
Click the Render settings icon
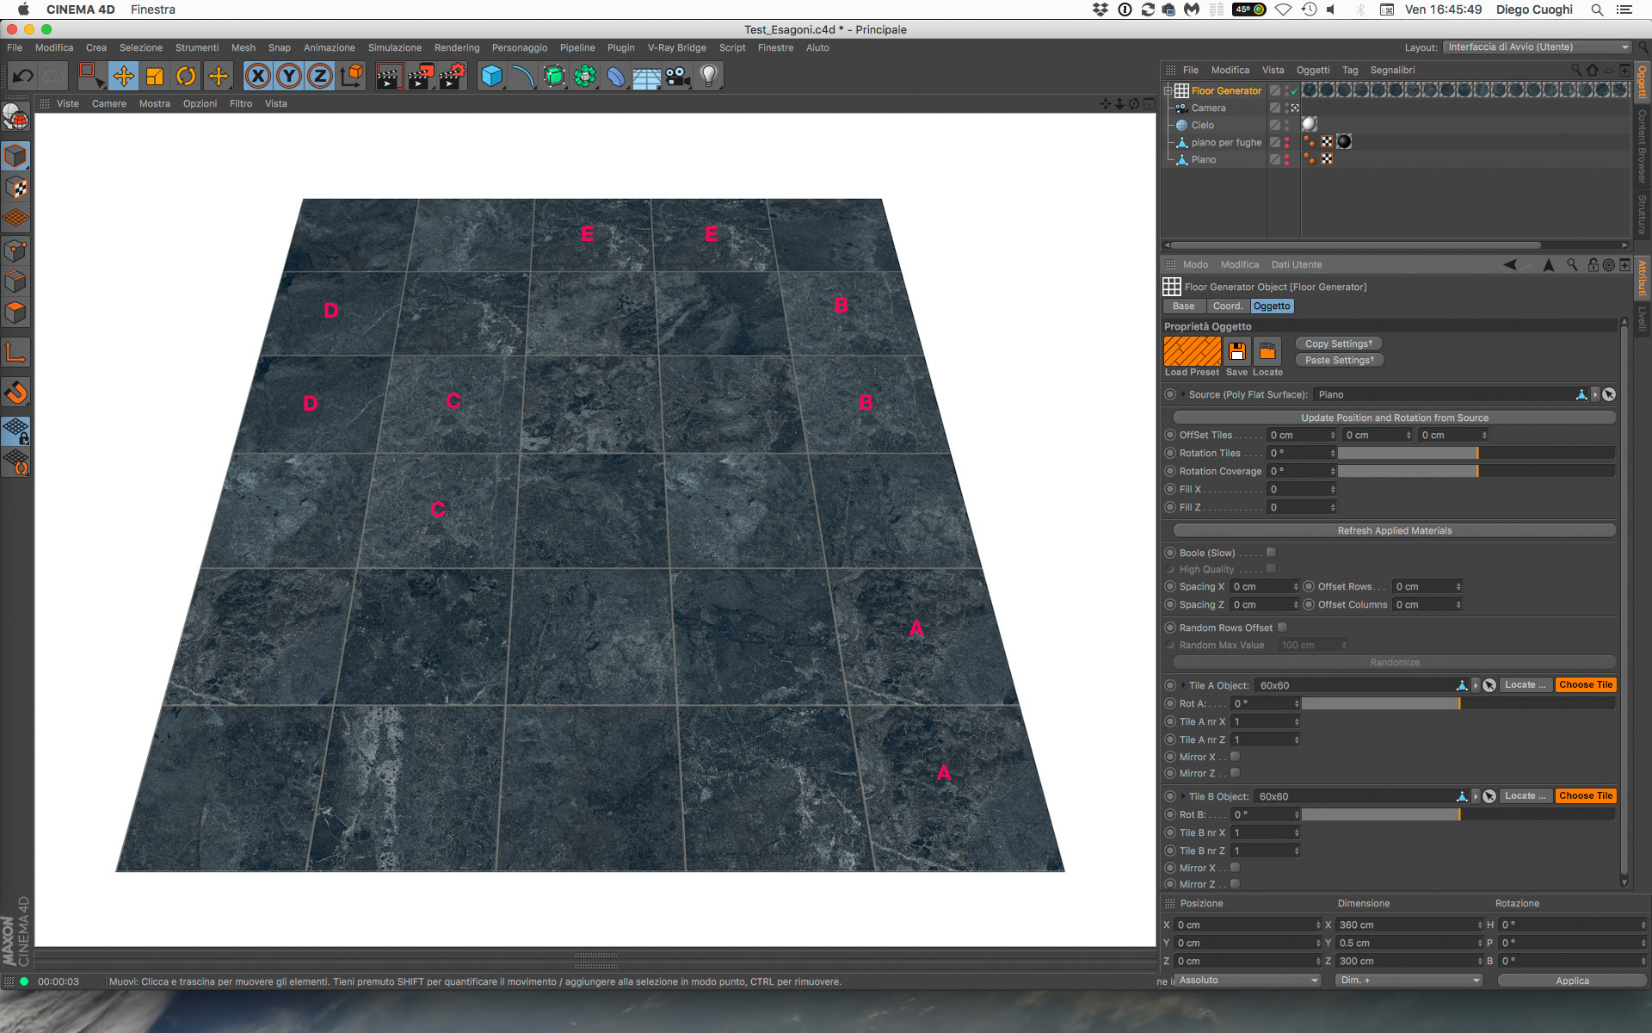click(453, 75)
